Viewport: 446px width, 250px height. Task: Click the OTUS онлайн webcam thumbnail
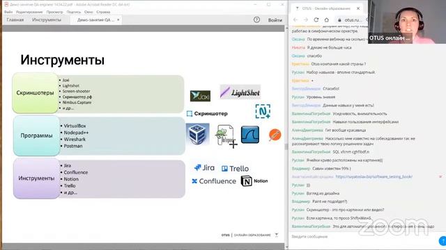coord(407,22)
